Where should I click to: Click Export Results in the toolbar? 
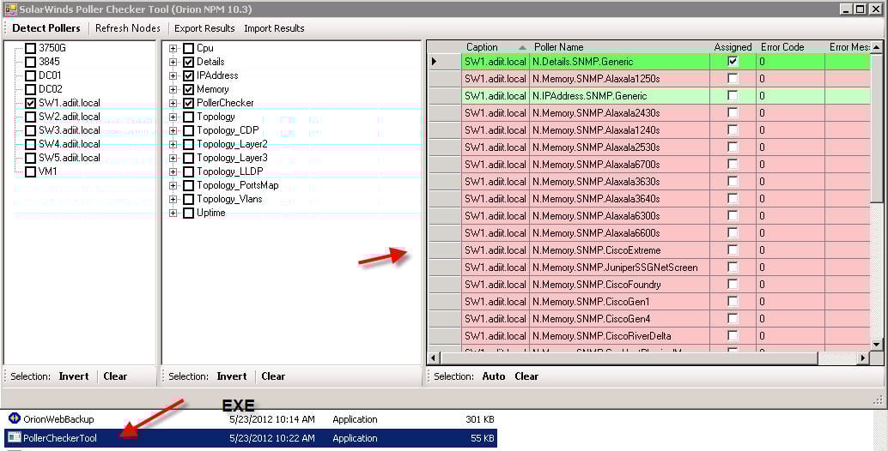(204, 28)
